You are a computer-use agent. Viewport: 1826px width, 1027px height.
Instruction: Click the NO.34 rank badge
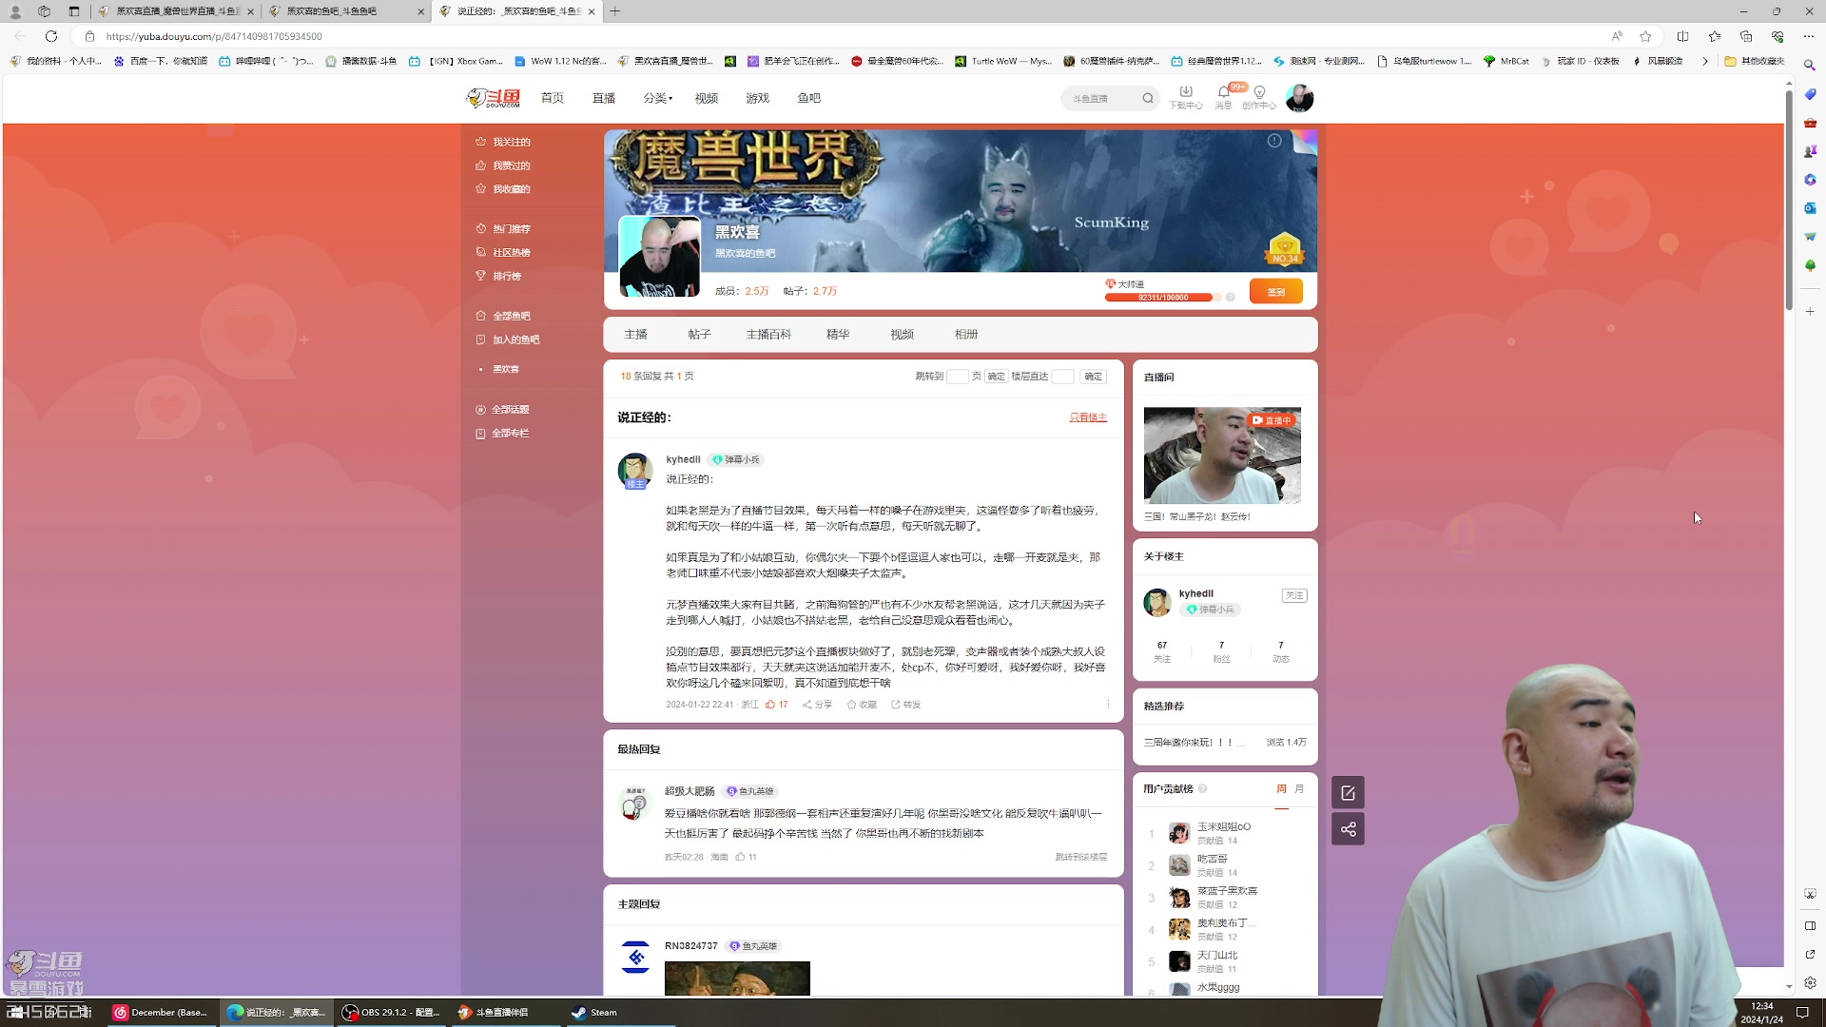[1284, 249]
